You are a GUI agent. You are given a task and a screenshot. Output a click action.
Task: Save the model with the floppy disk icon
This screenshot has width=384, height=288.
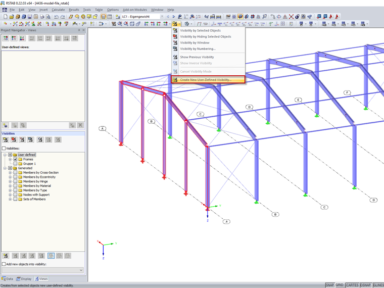point(30,17)
